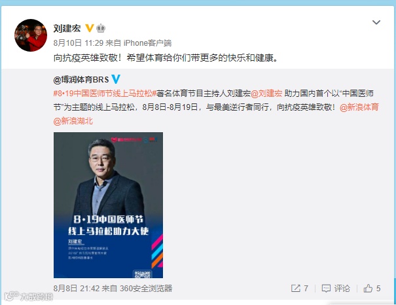Click the iPhone客户端 source link
396x305 pixels.
[147, 43]
